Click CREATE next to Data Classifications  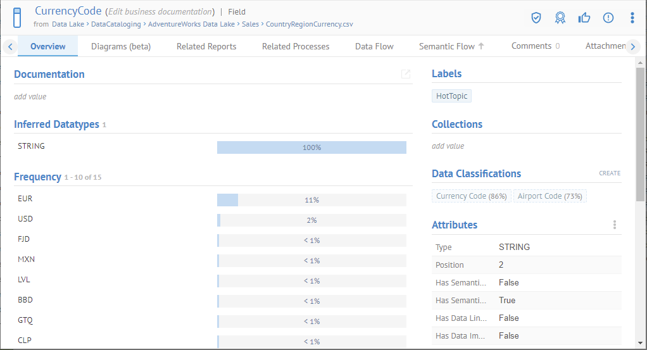[x=610, y=173]
